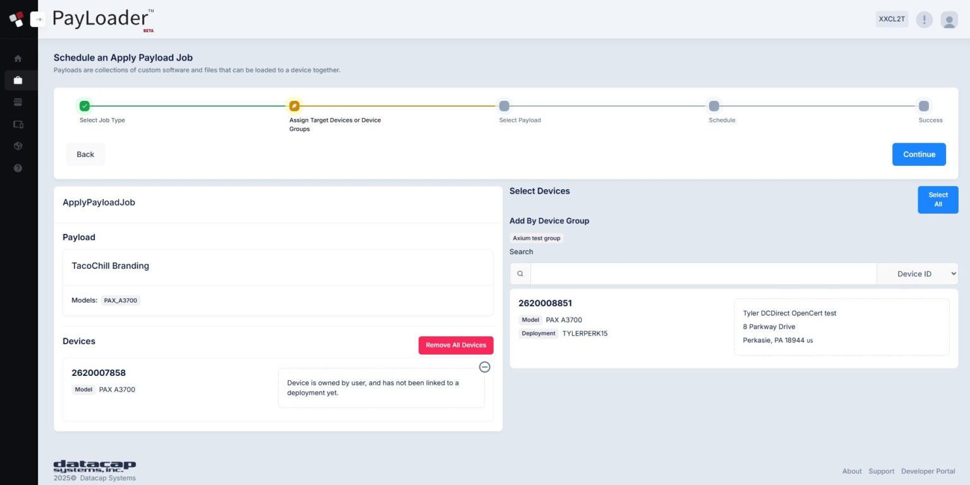This screenshot has width=970, height=485.
Task: Click the PayLoader title logo
Action: 103,19
